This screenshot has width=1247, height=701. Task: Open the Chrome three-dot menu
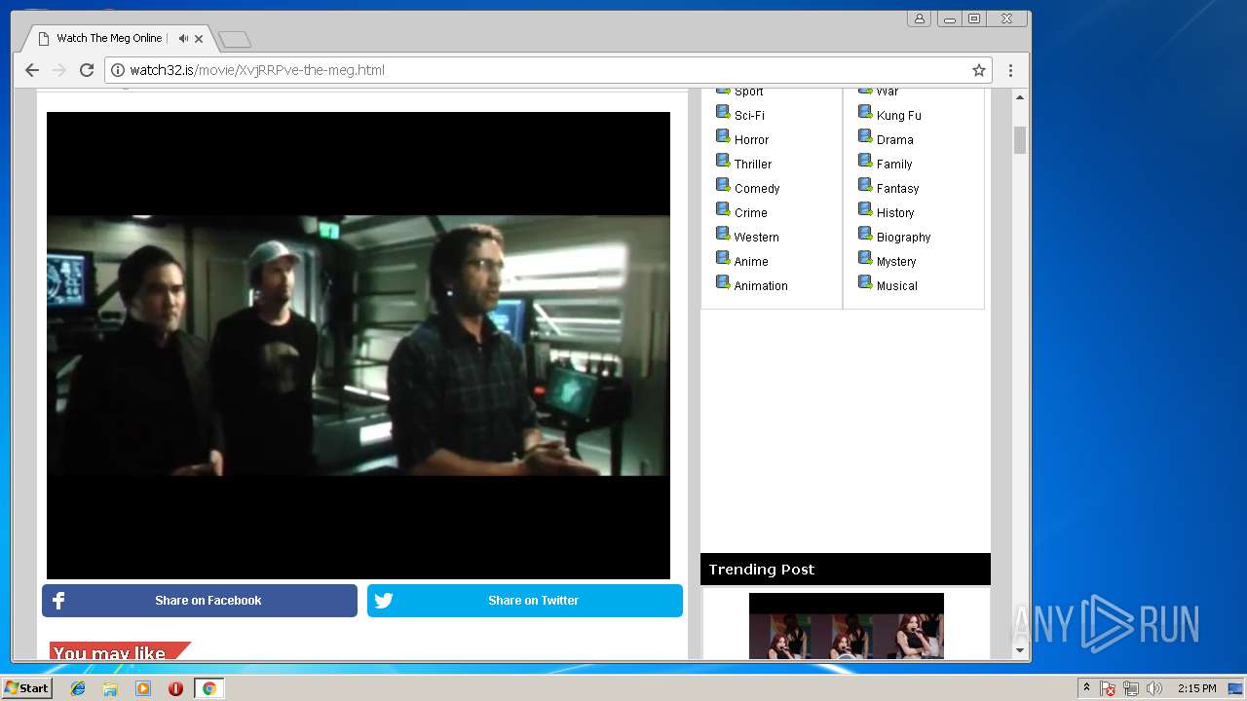[x=1010, y=70]
